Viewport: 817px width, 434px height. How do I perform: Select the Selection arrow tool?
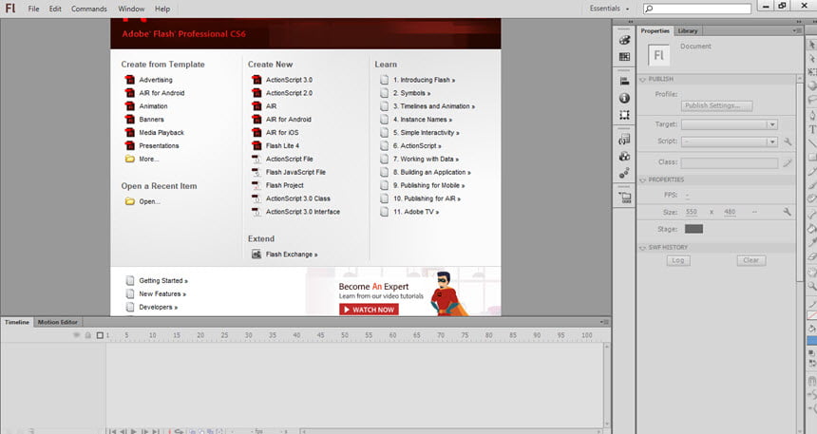coord(812,45)
